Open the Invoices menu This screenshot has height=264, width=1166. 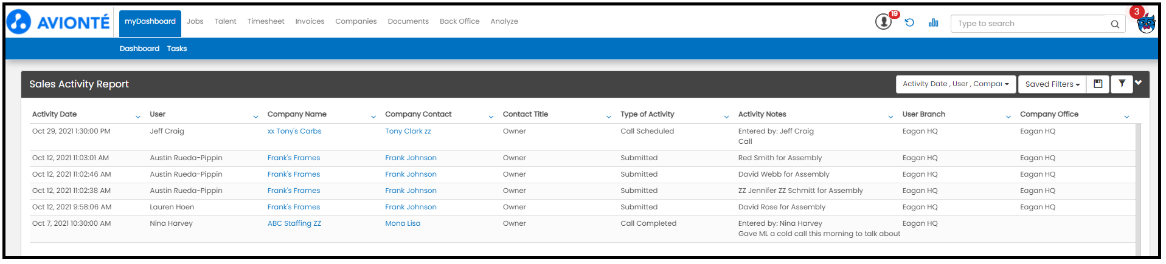click(x=310, y=21)
